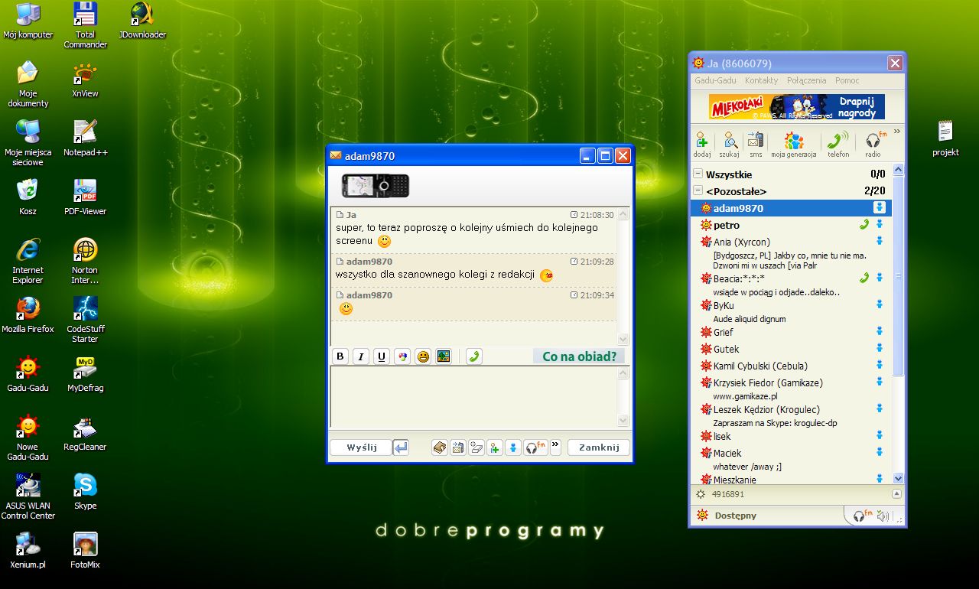979x589 pixels.
Task: Insert an image into the message
Action: coord(443,356)
